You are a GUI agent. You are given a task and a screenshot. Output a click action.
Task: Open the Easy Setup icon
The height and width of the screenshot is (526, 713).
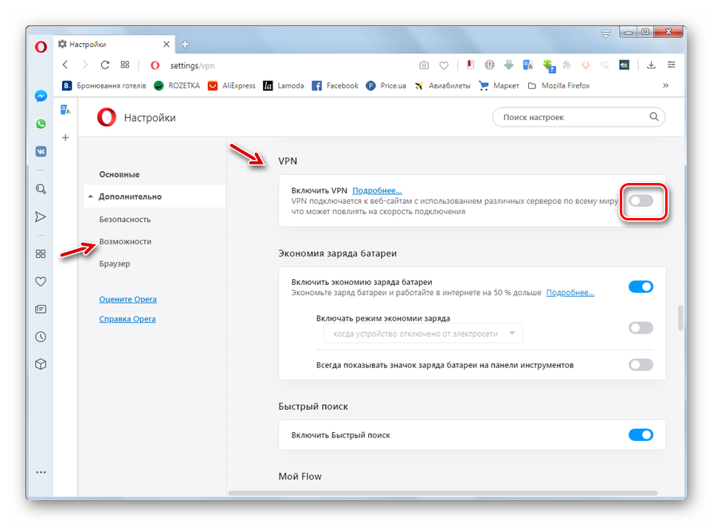(671, 65)
